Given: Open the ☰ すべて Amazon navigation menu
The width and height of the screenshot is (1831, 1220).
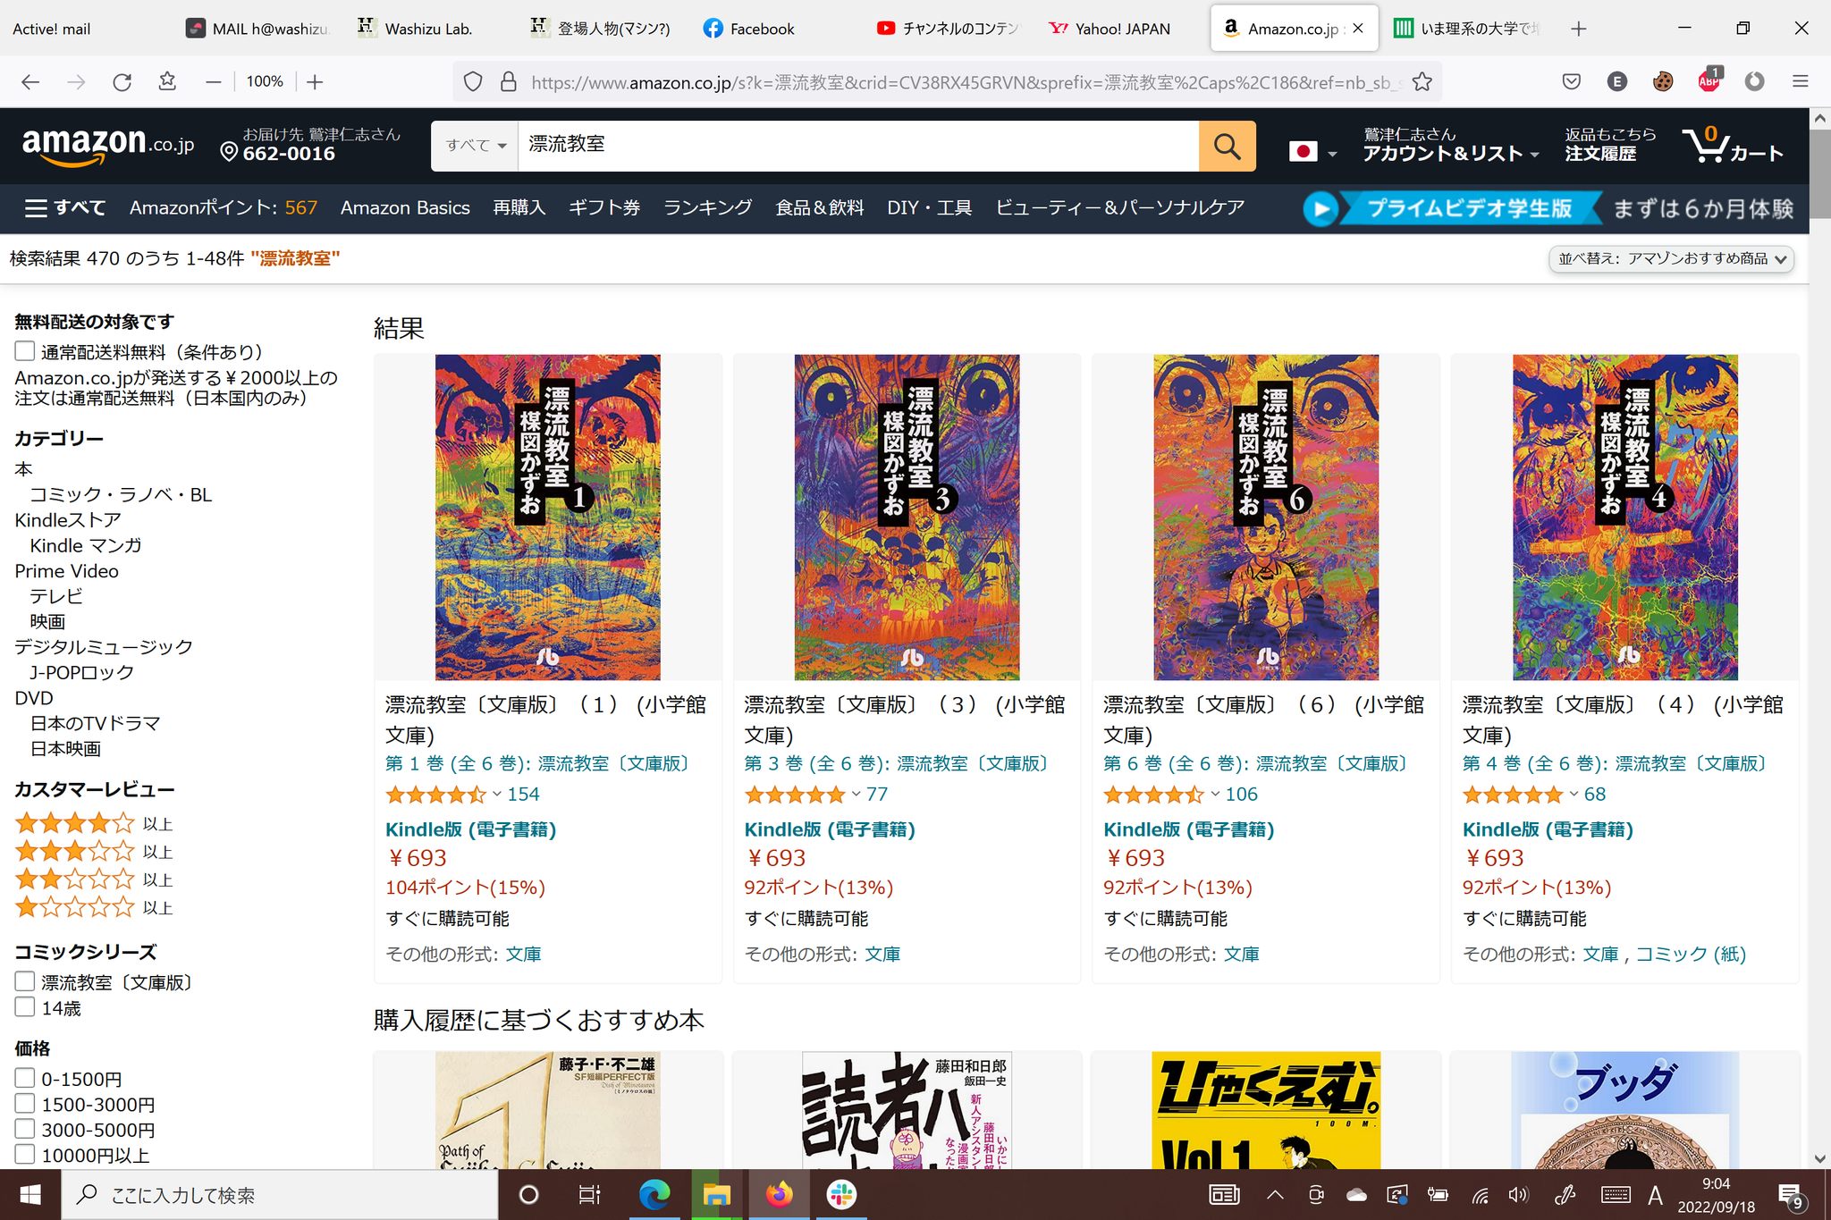Looking at the screenshot, I should pyautogui.click(x=65, y=208).
